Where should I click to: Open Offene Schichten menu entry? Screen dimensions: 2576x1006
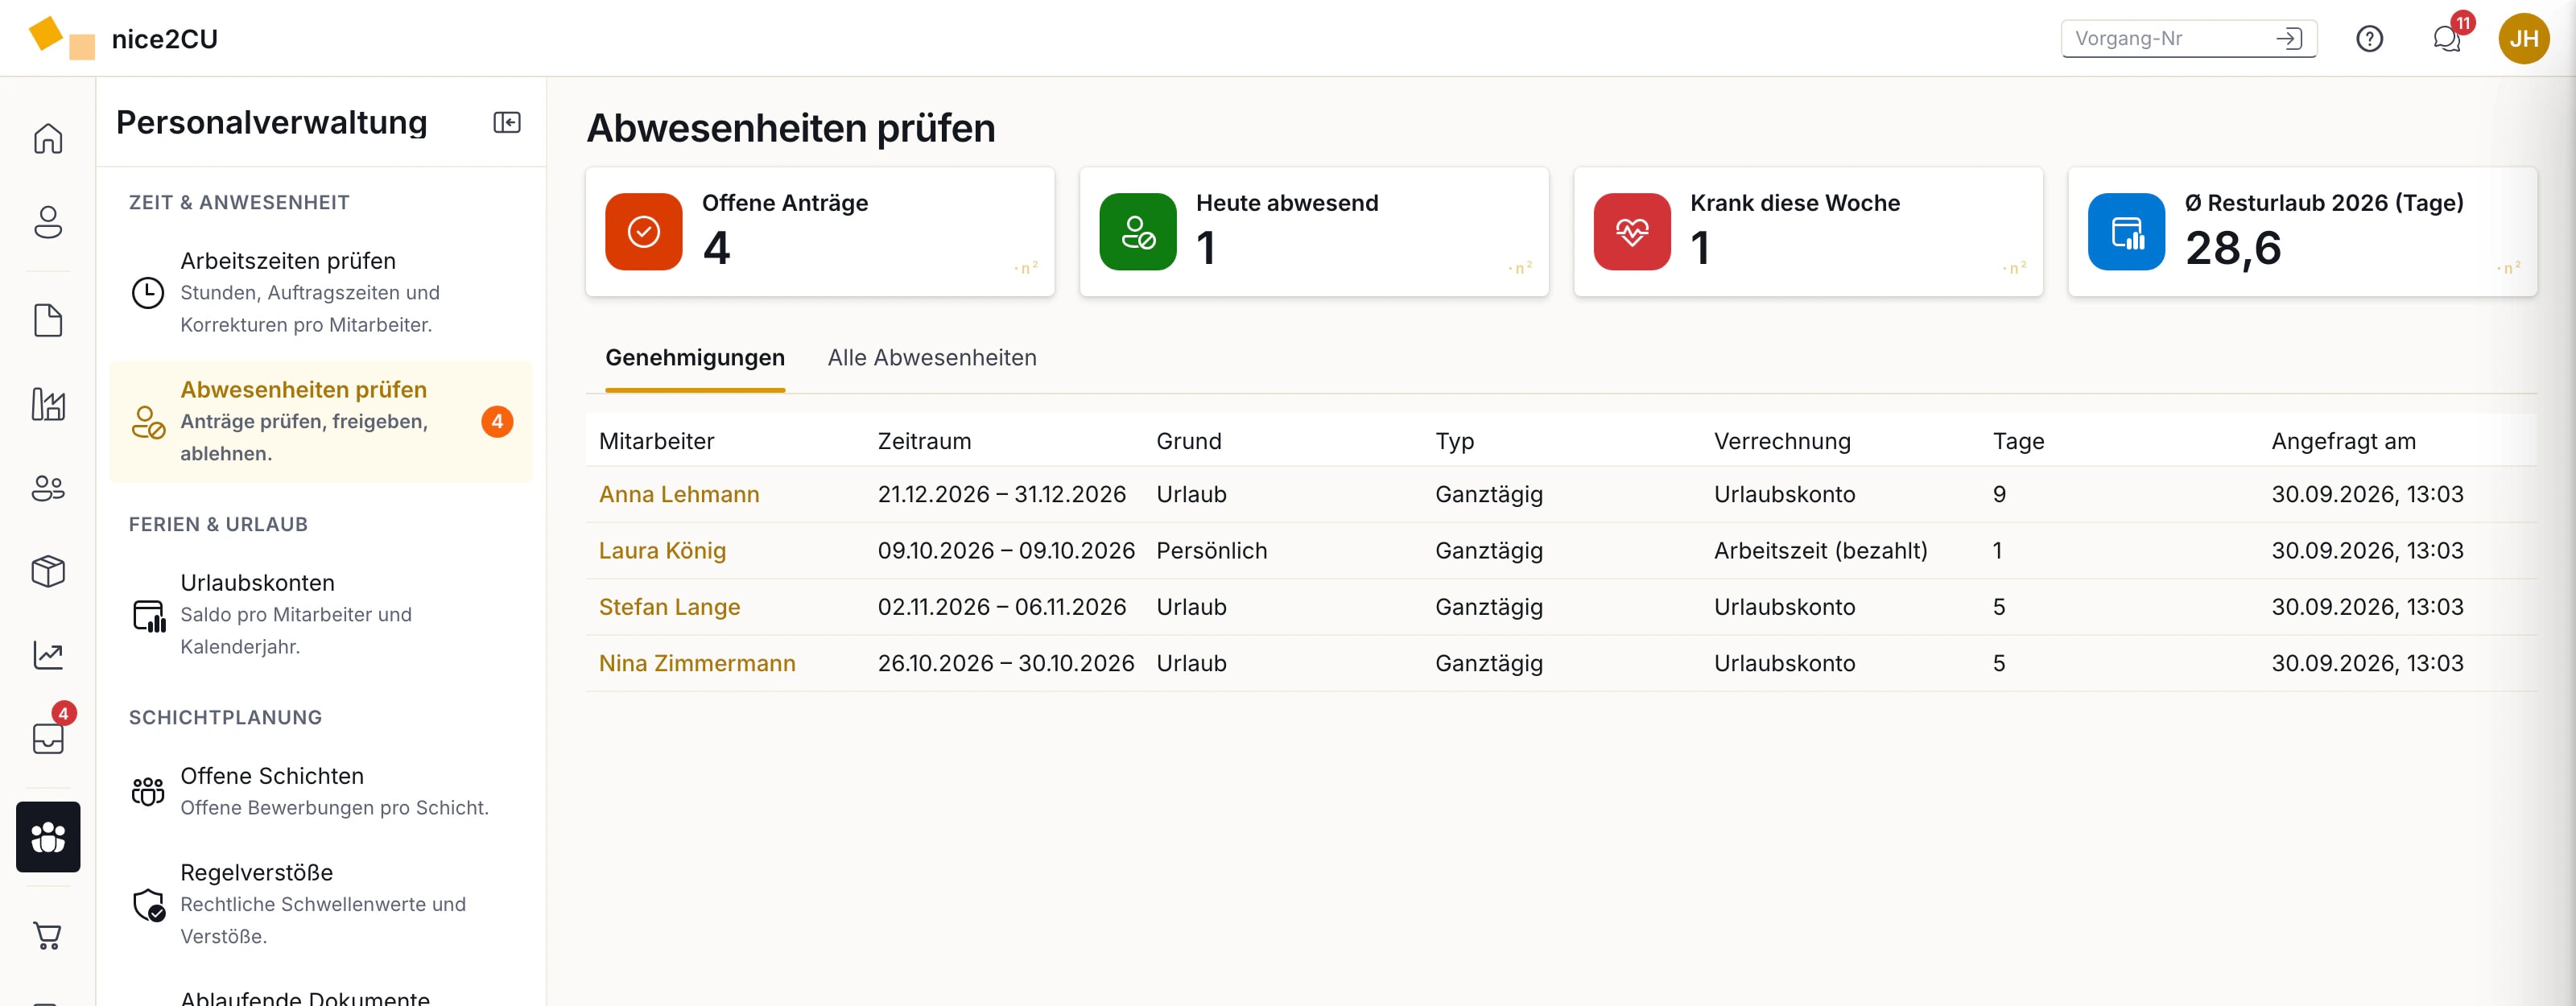pyautogui.click(x=321, y=791)
